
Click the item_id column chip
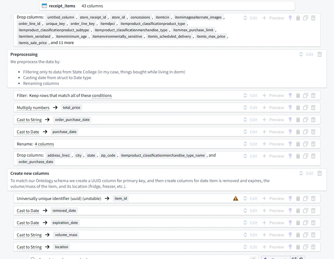click(121, 198)
